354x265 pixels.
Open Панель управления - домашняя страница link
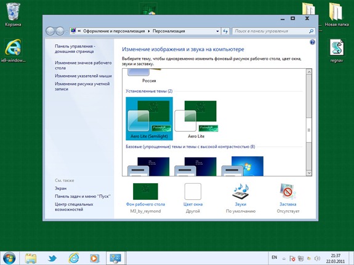(x=75, y=49)
